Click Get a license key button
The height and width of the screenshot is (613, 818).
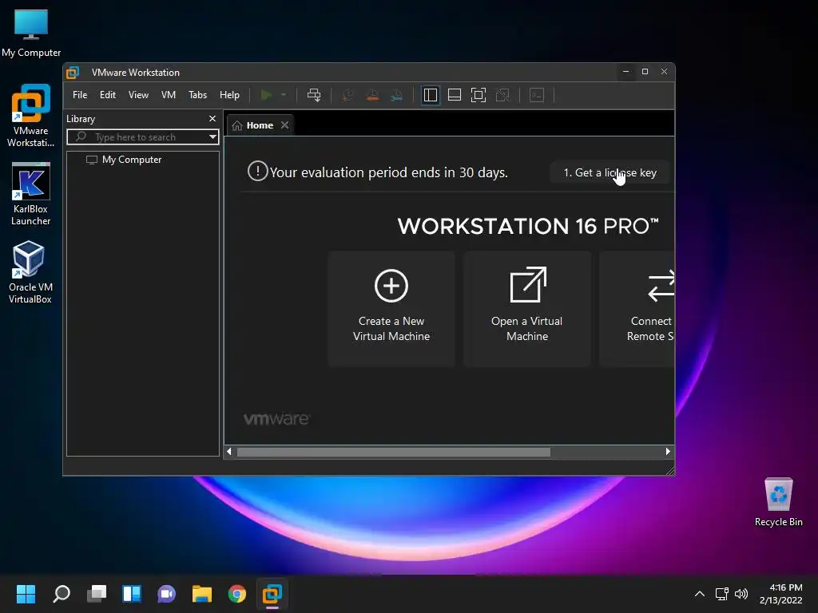(610, 172)
